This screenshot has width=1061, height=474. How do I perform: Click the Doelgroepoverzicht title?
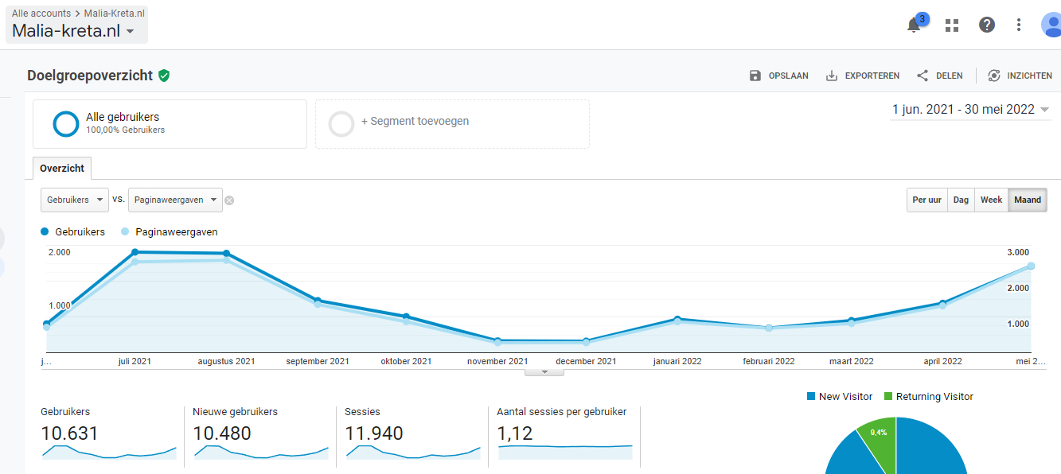90,76
